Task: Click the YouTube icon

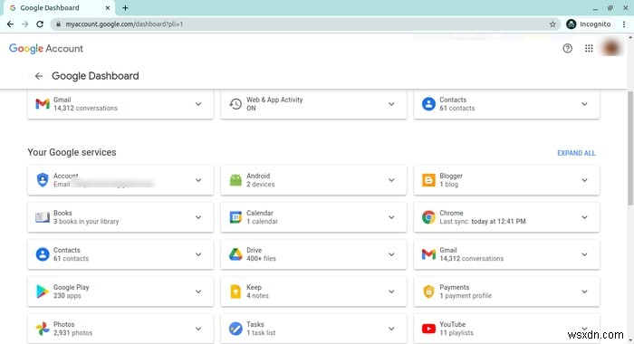Action: tap(428, 329)
